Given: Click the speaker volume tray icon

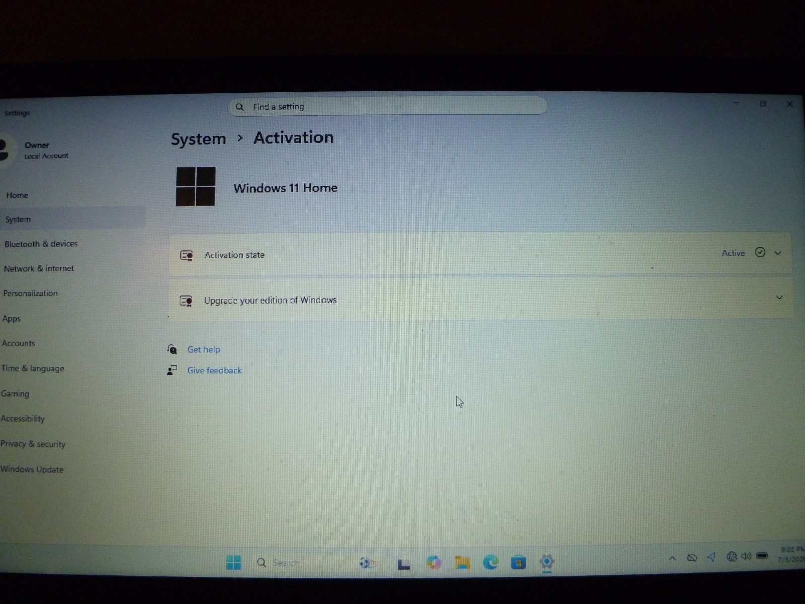Looking at the screenshot, I should [x=746, y=556].
